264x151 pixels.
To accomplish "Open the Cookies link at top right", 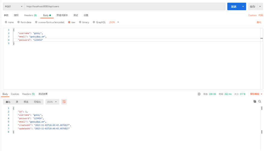I will 252,15.
